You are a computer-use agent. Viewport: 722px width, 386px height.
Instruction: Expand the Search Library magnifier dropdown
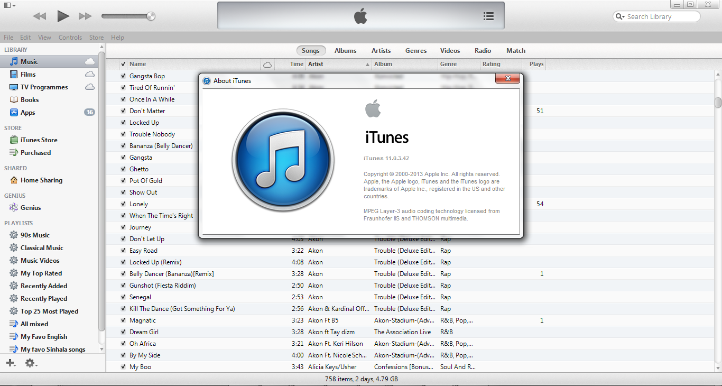(x=620, y=17)
